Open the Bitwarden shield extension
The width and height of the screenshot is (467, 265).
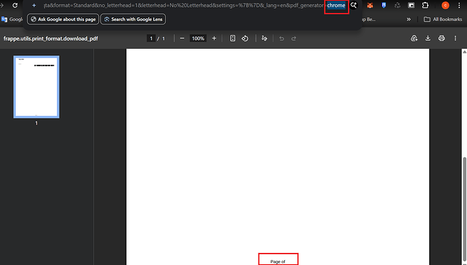point(384,5)
